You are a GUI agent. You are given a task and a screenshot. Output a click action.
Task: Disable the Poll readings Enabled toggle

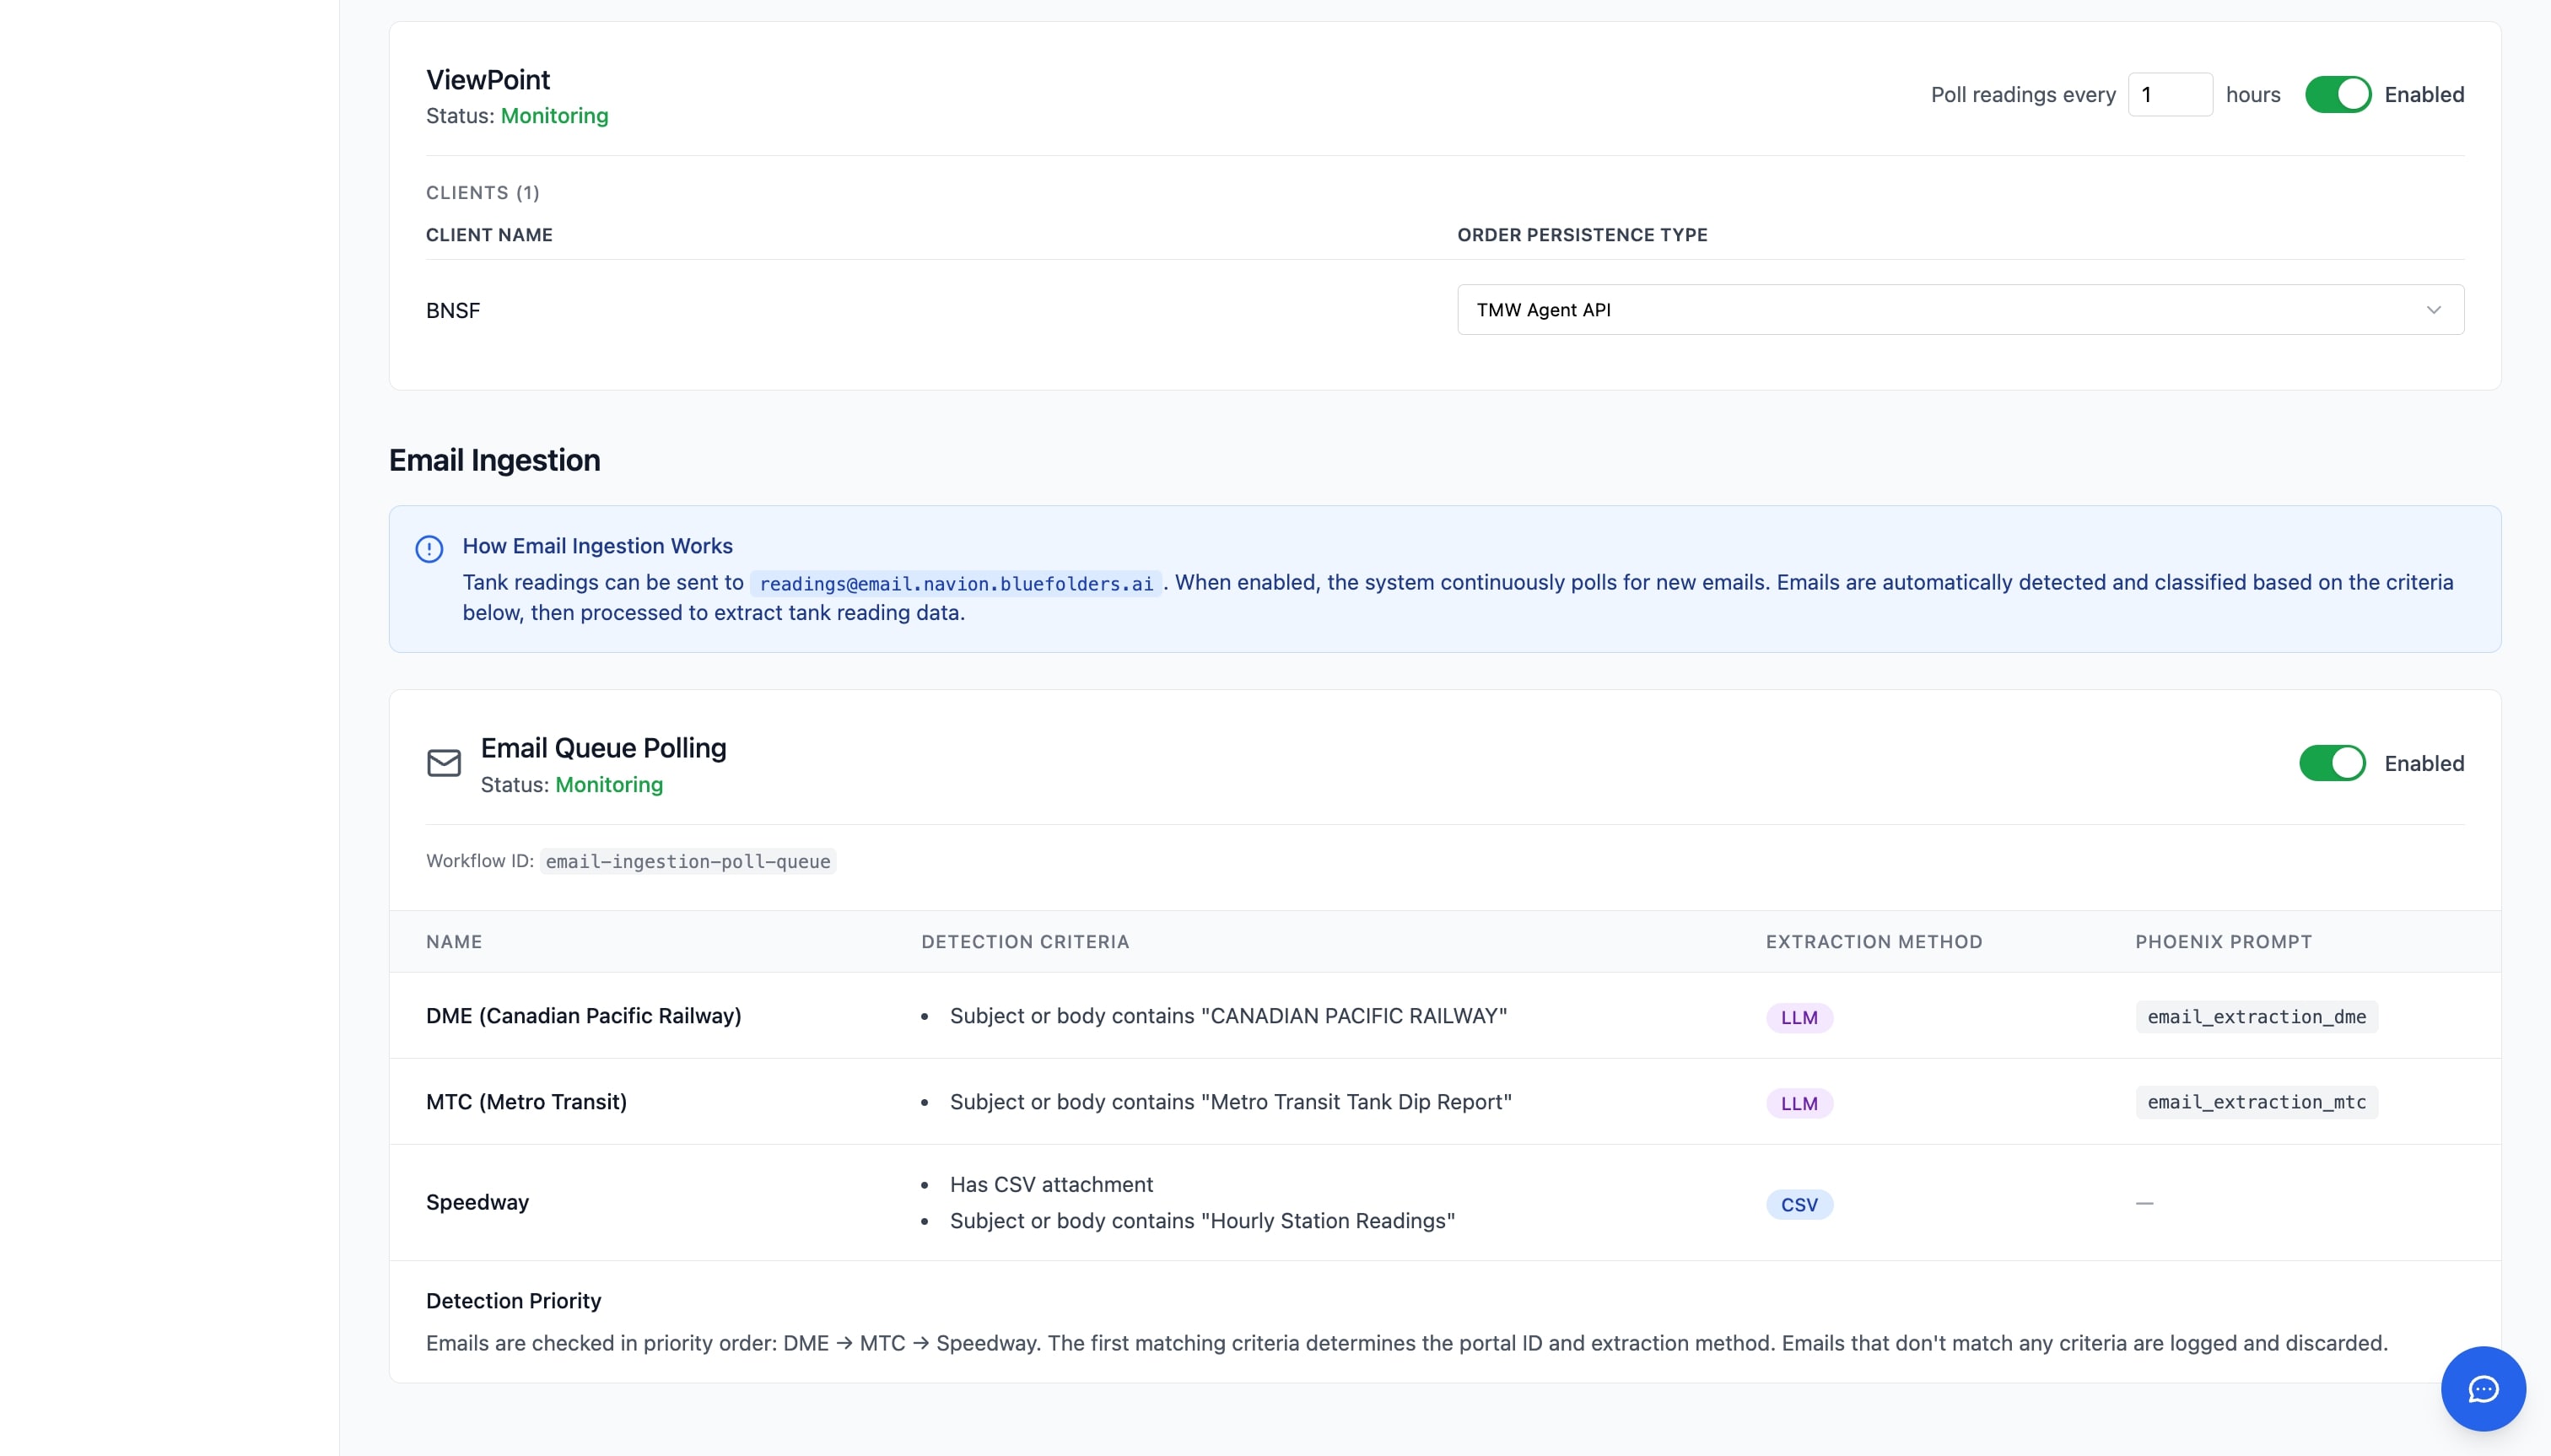pyautogui.click(x=2338, y=93)
